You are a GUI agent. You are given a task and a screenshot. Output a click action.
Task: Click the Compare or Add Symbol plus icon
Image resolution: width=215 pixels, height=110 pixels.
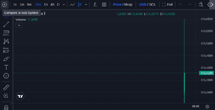[x=4, y=5]
